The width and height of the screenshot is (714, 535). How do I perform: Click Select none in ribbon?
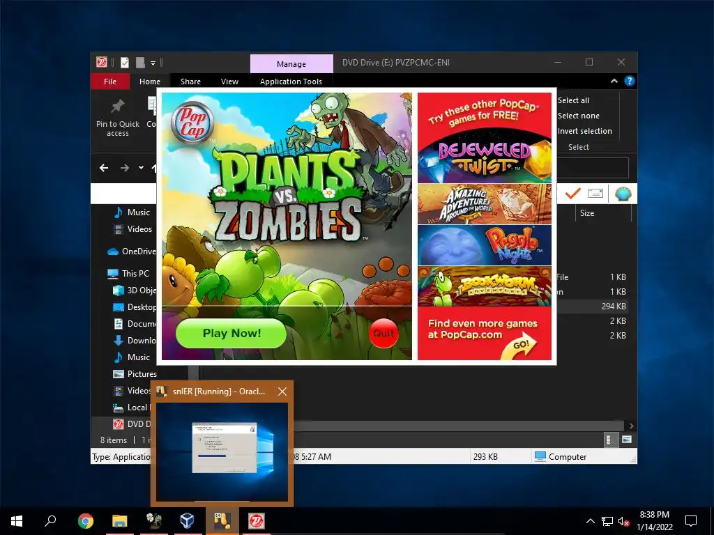[x=578, y=116]
